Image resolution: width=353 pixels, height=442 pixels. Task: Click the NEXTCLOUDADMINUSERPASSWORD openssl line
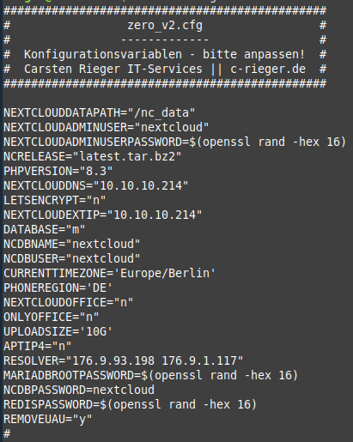(174, 142)
